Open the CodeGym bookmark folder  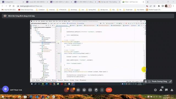(x=40, y=10)
